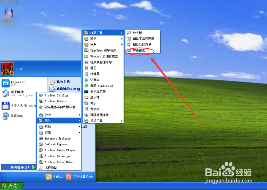Image resolution: width=267 pixels, height=190 pixels.
Task: Expand the 系统工具 submenu arrow
Action: click(122, 121)
